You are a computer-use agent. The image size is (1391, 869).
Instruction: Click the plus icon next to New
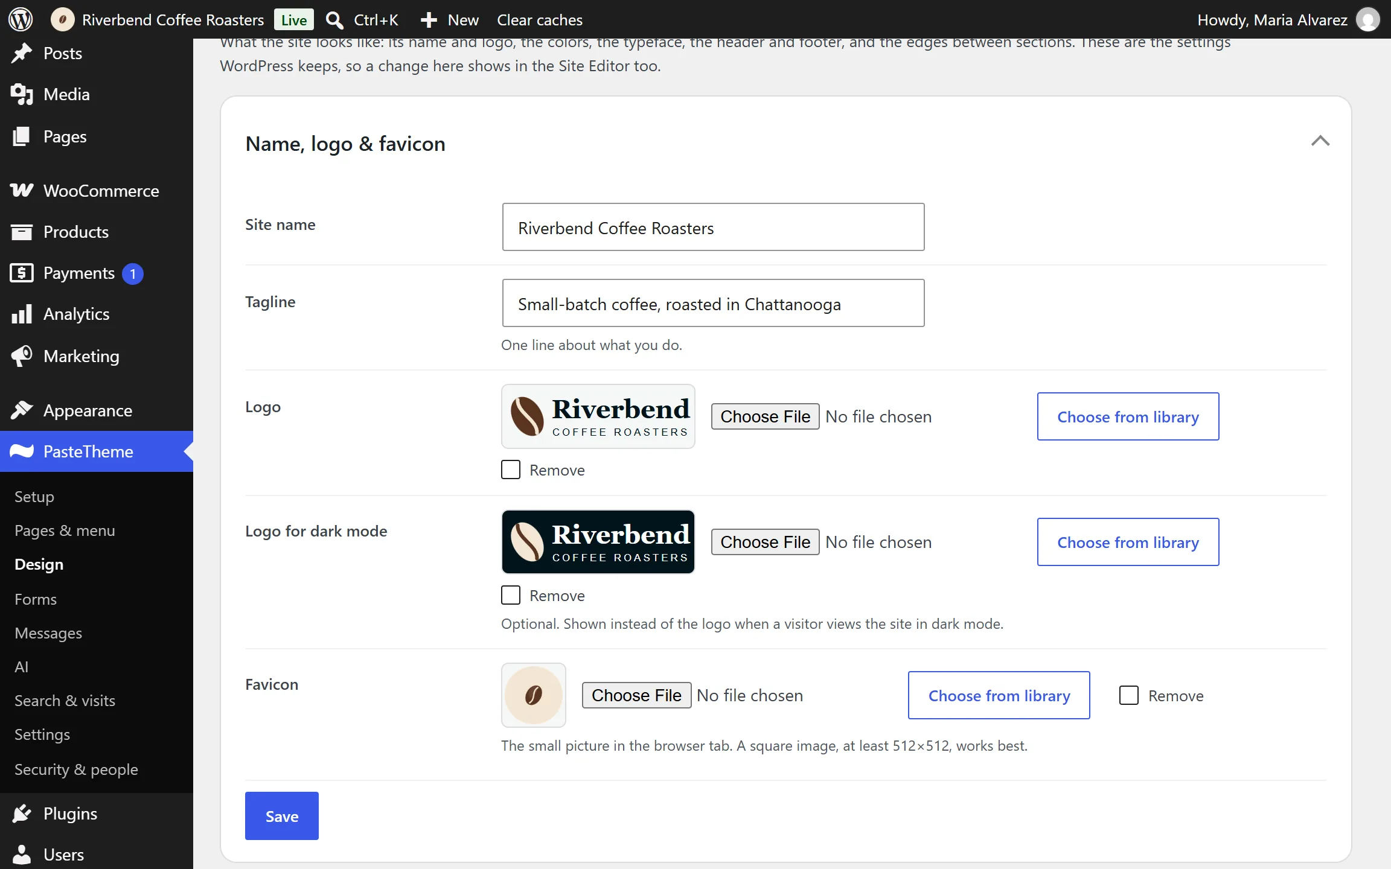(429, 20)
